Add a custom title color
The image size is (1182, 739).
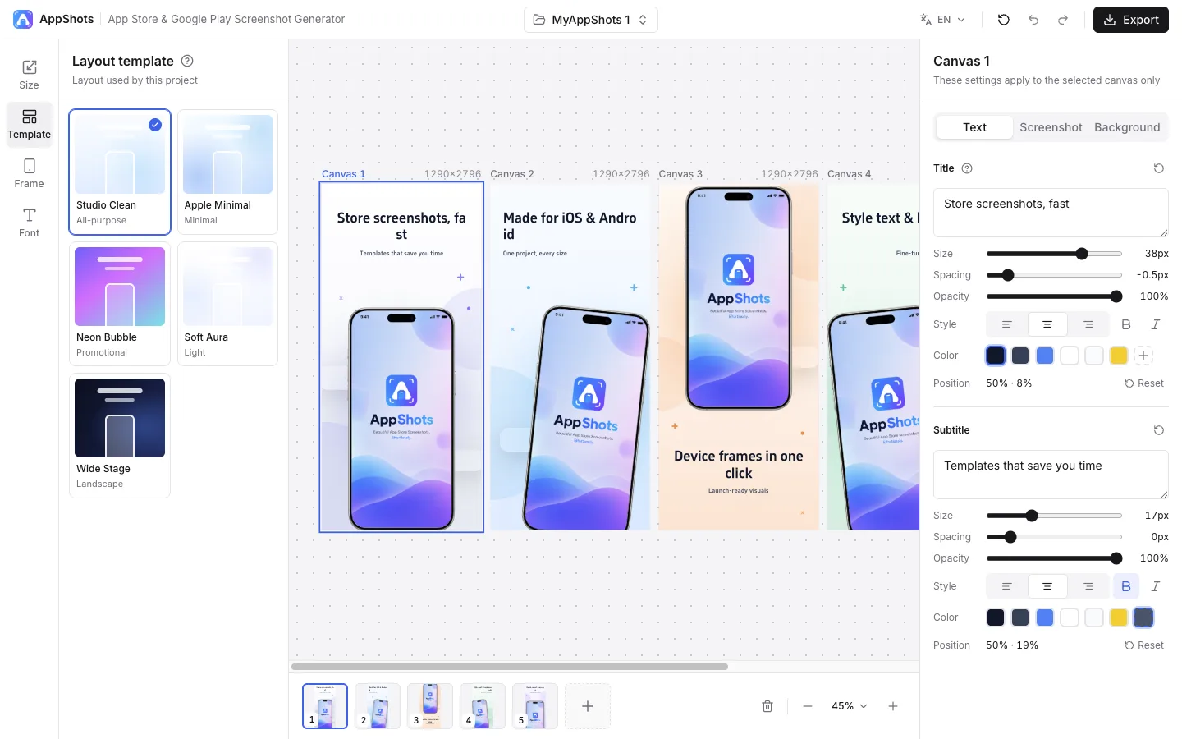(x=1143, y=356)
